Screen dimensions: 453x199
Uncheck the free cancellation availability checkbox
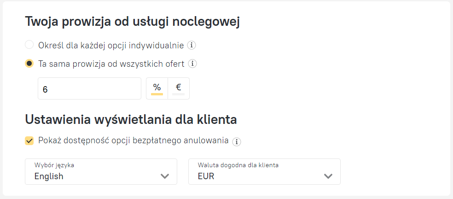click(29, 140)
